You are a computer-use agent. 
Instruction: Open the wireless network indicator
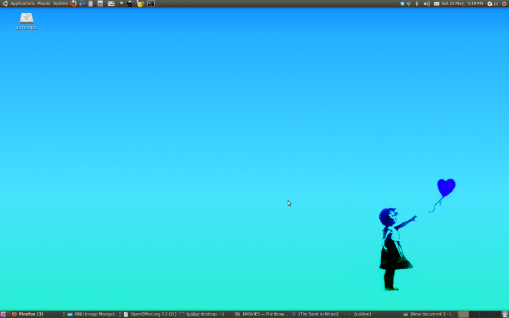pos(408,4)
